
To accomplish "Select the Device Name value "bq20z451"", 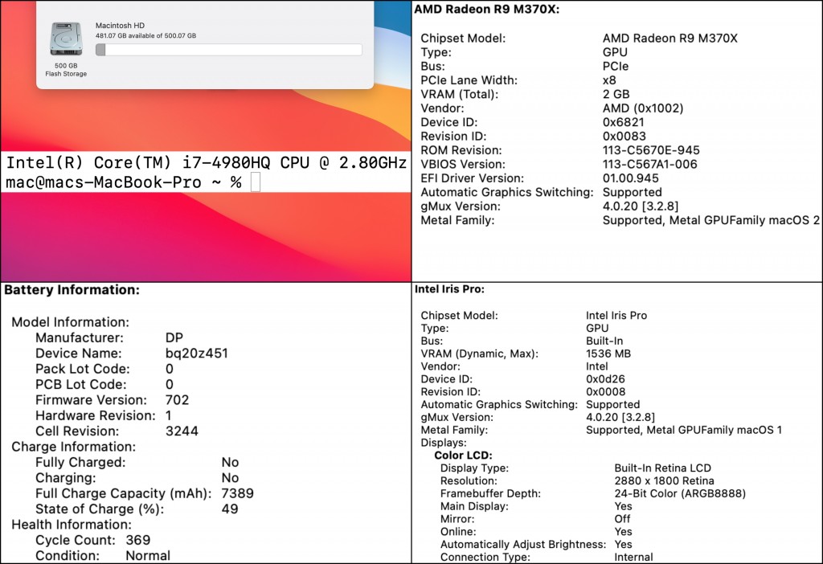I will pyautogui.click(x=197, y=354).
